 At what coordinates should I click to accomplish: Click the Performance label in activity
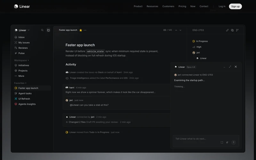pyautogui.click(x=112, y=78)
